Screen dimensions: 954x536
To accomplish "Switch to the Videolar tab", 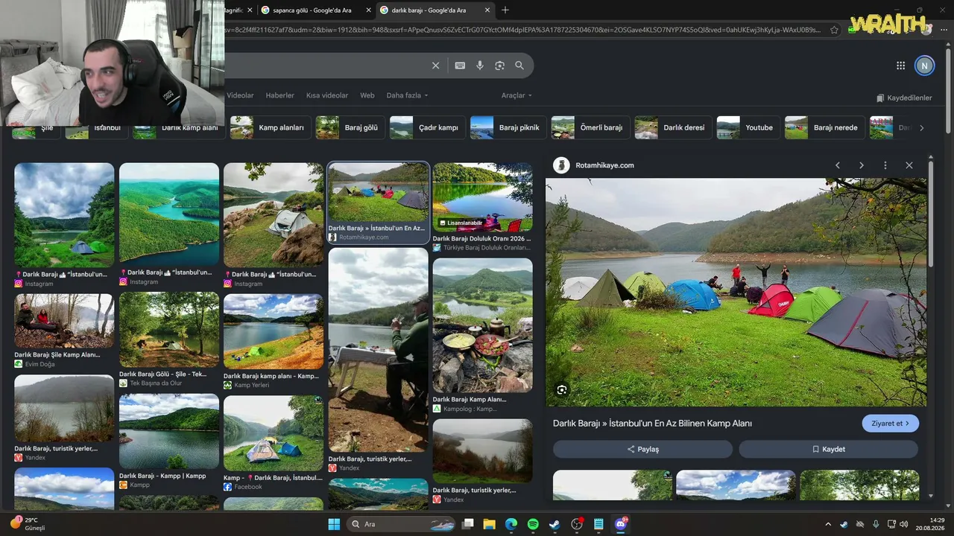I will (240, 95).
